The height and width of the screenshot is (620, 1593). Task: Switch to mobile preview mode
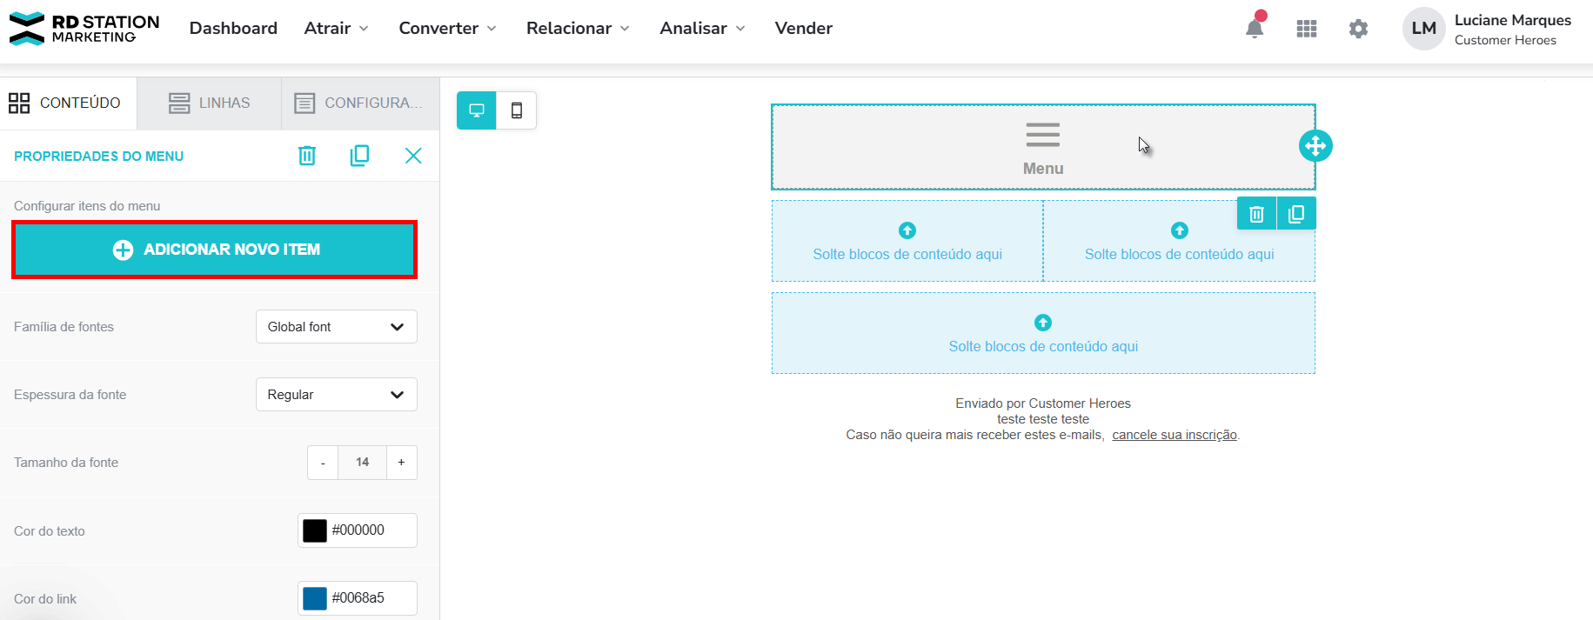[517, 110]
